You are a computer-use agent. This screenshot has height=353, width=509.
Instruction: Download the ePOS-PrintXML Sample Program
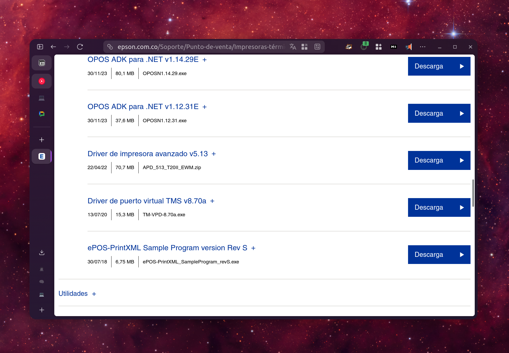pyautogui.click(x=439, y=254)
